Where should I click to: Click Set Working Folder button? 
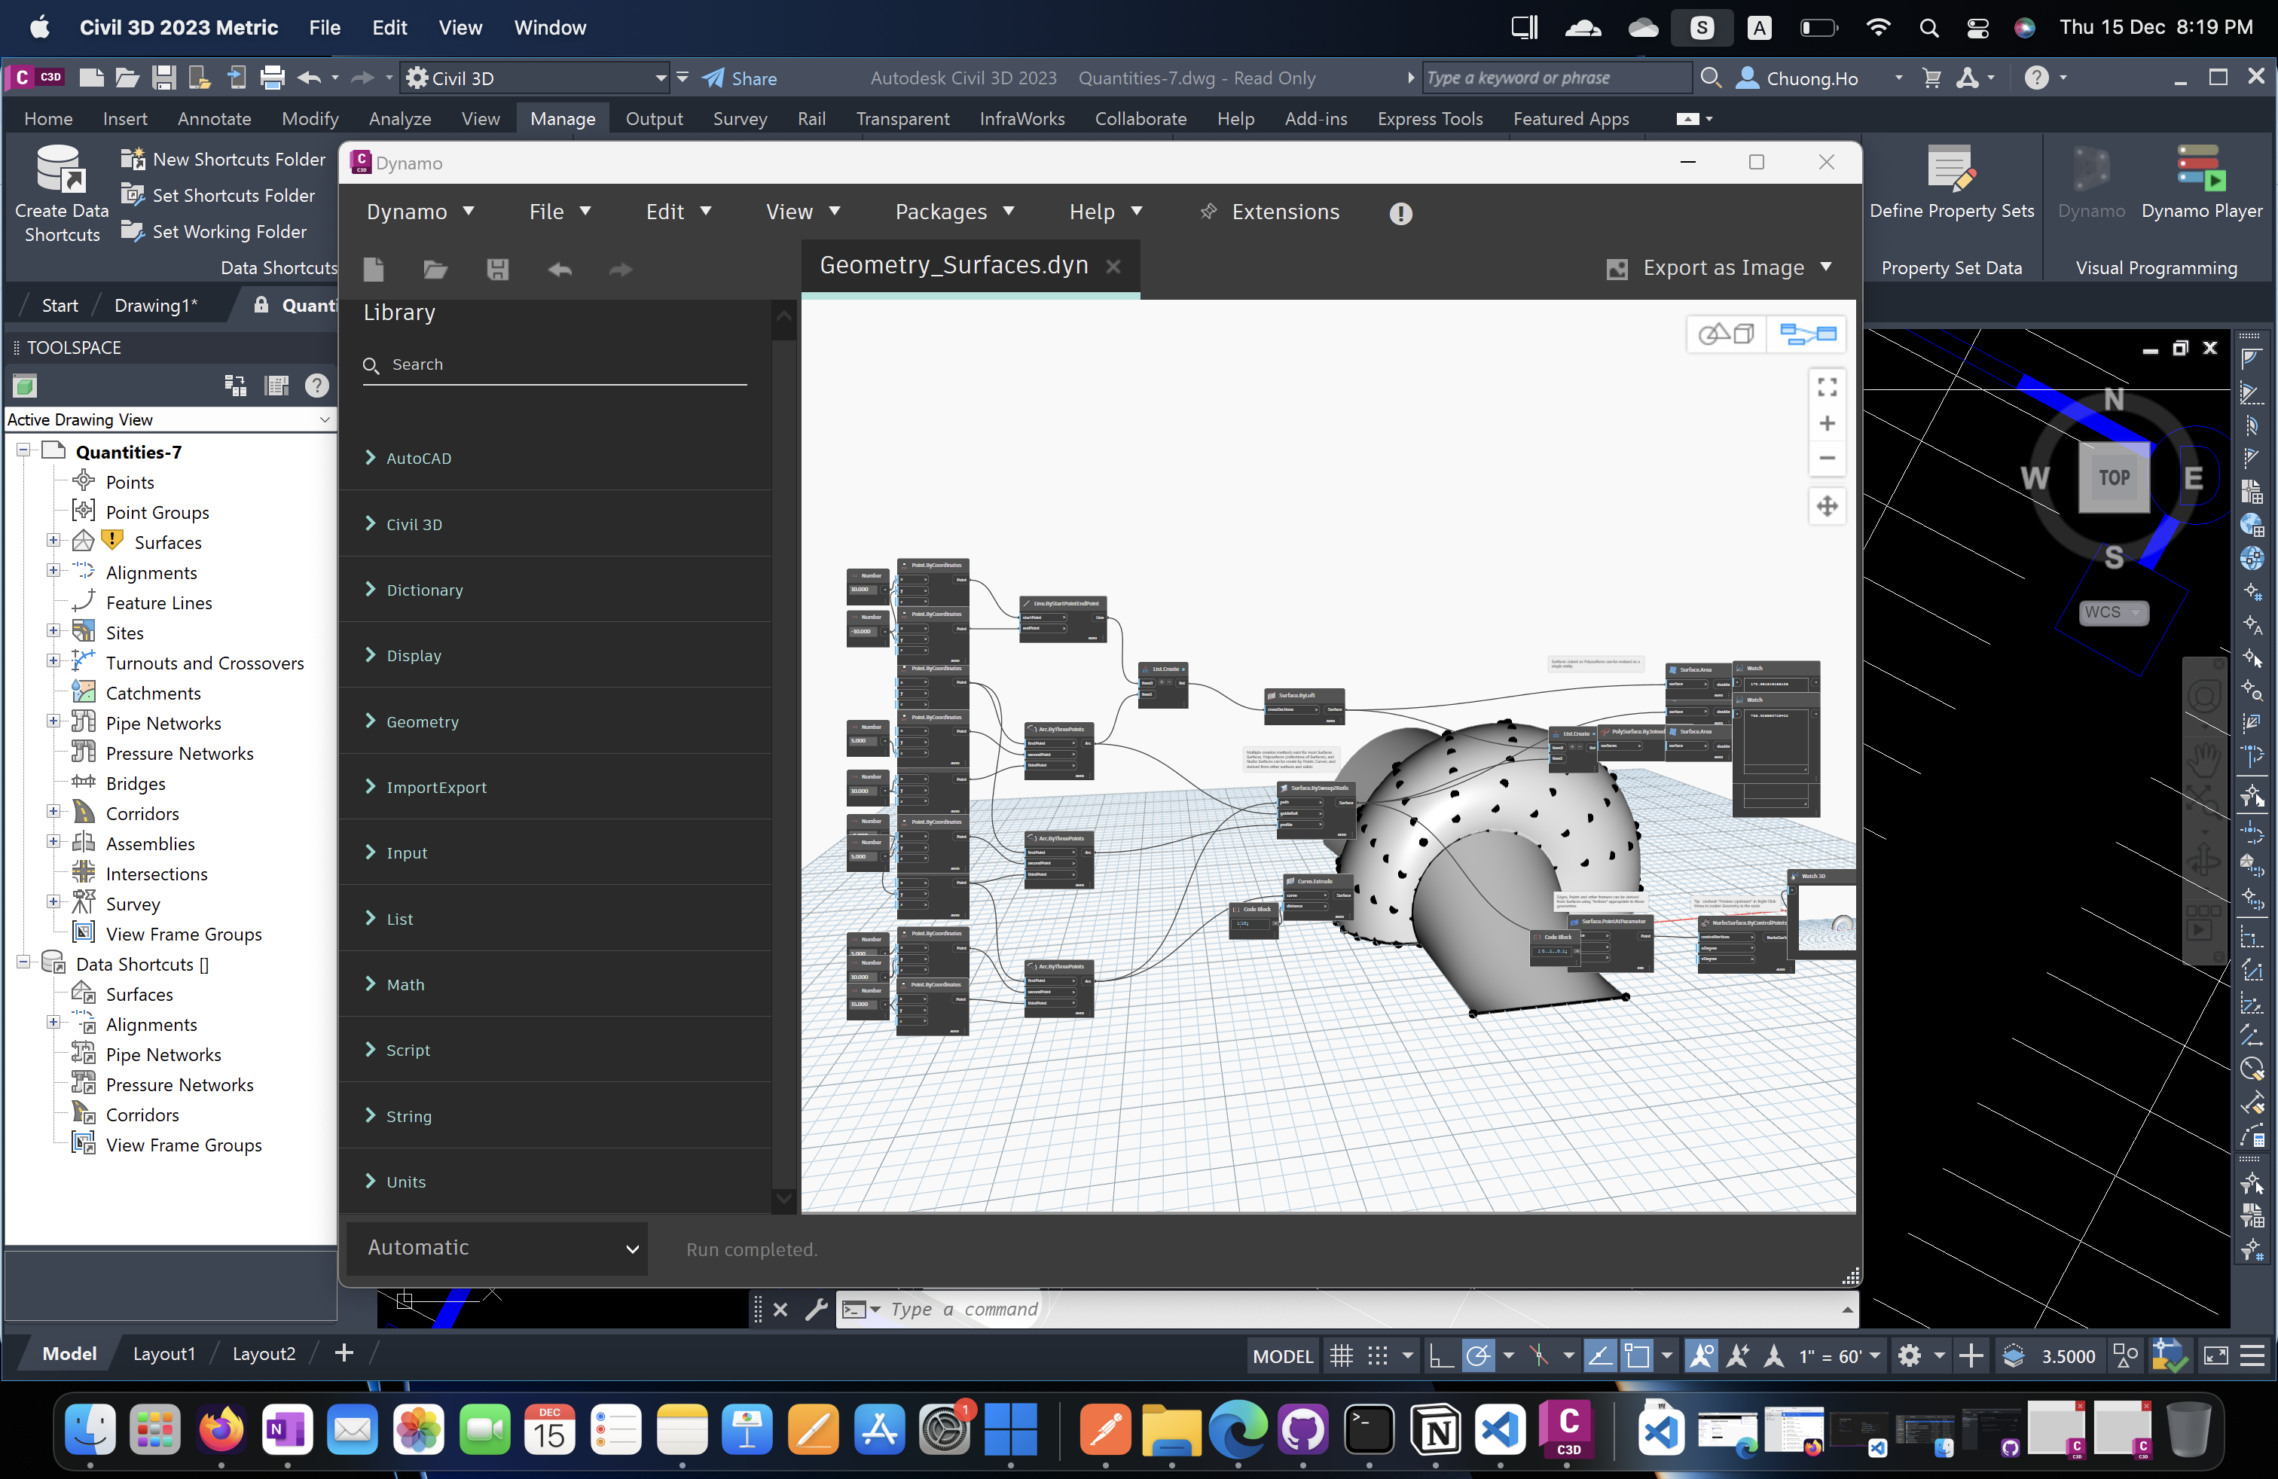pos(229,231)
